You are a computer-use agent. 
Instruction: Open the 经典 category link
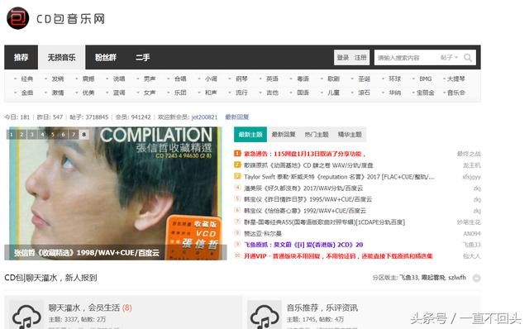click(x=27, y=79)
